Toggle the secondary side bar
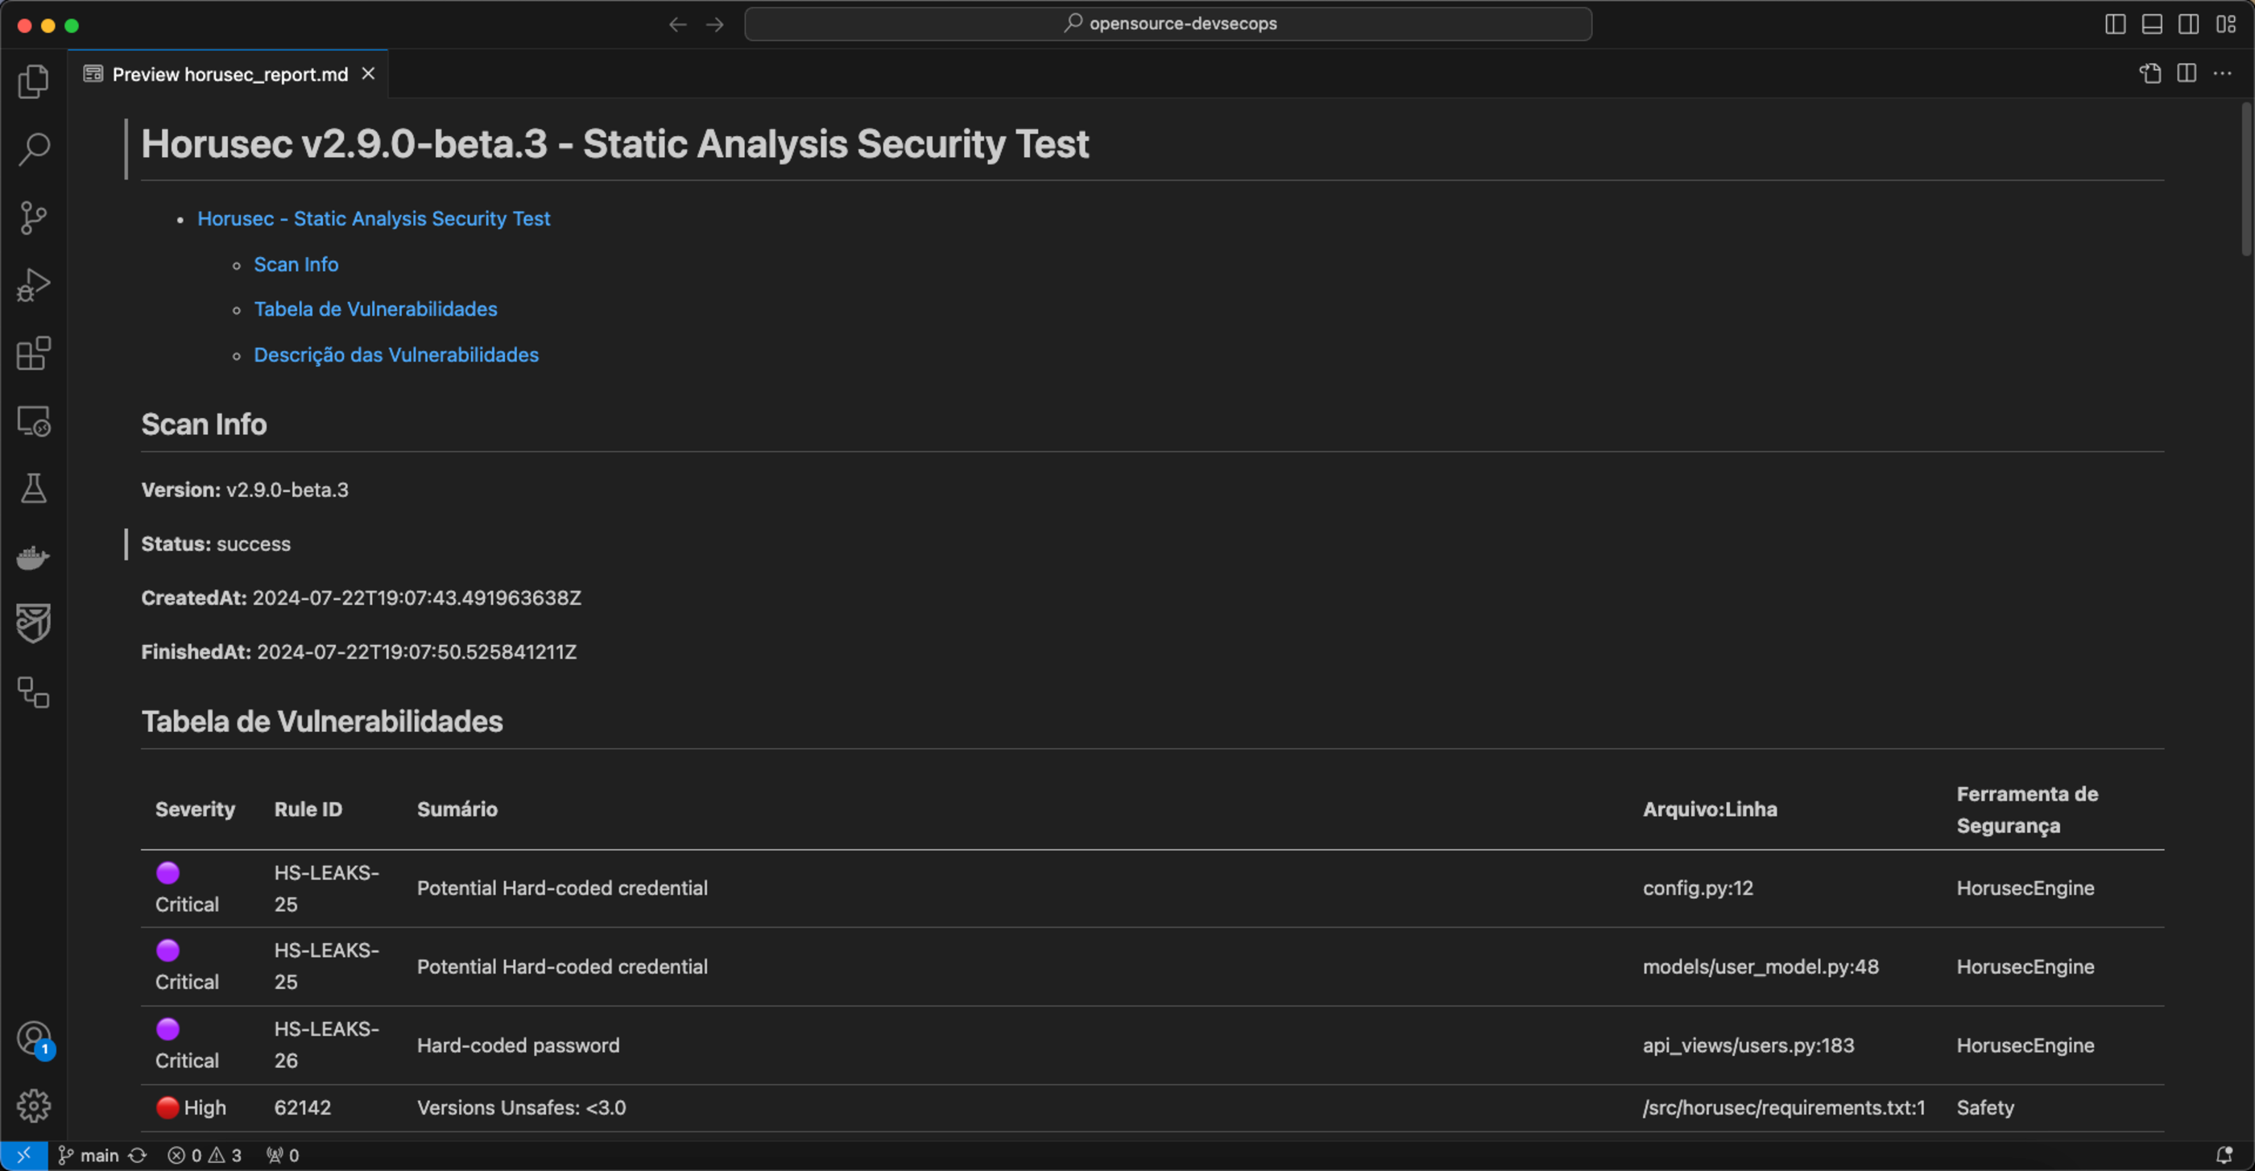The width and height of the screenshot is (2255, 1171). click(x=2188, y=24)
